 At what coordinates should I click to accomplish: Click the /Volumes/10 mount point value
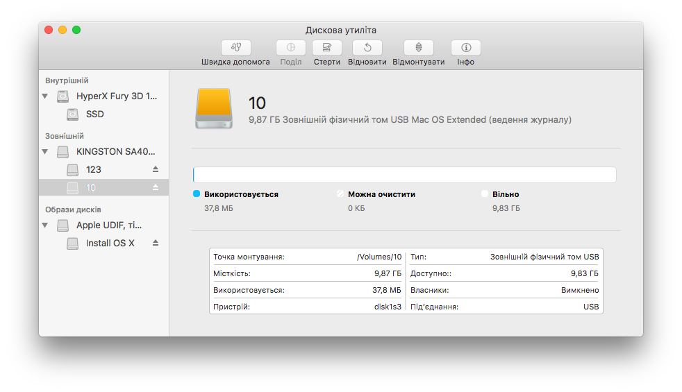[x=379, y=257]
